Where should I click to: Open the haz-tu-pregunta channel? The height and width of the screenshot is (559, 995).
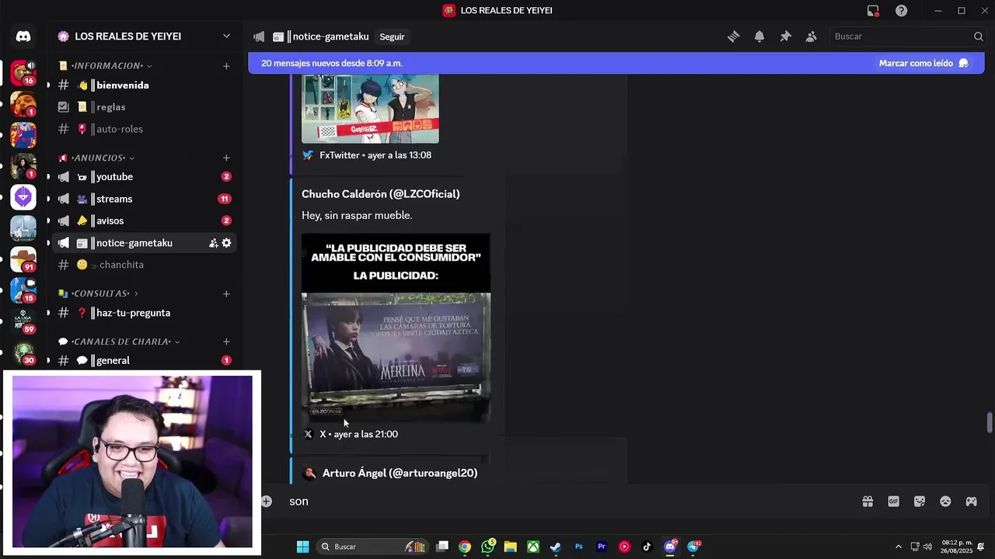click(144, 313)
